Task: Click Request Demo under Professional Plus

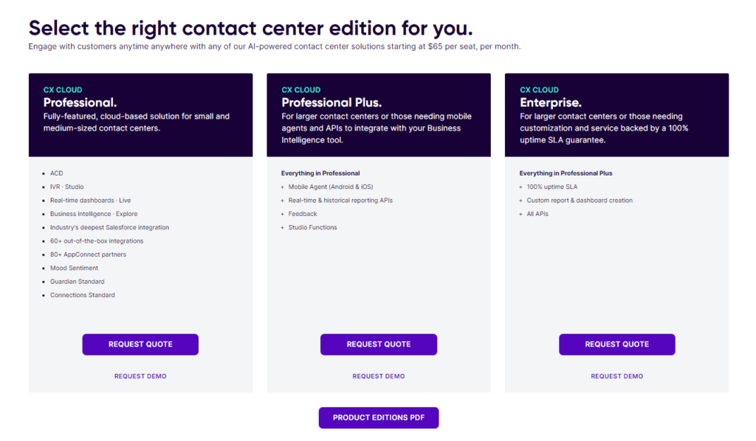Action: click(x=378, y=376)
